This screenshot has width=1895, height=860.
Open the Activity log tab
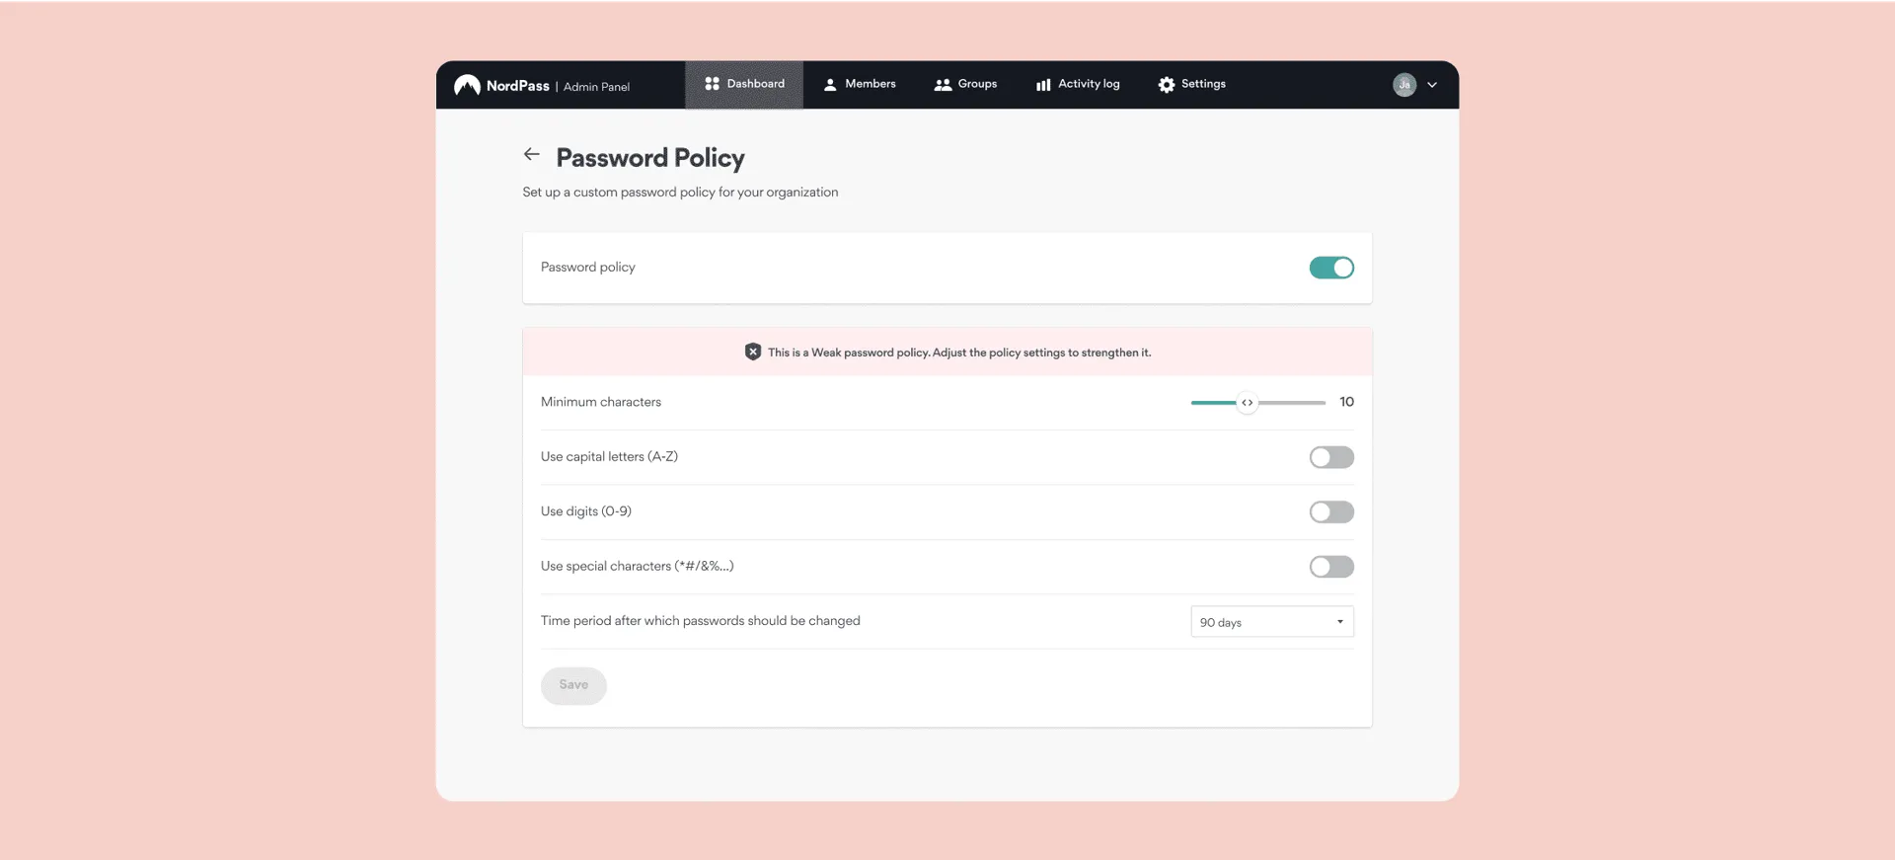pyautogui.click(x=1078, y=84)
